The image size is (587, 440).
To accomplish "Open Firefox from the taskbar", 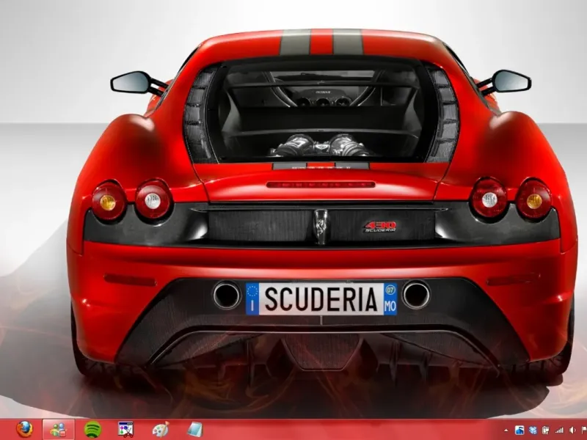I will (x=25, y=429).
